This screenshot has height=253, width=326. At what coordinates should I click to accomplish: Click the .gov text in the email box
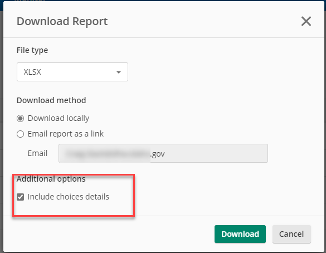click(158, 154)
